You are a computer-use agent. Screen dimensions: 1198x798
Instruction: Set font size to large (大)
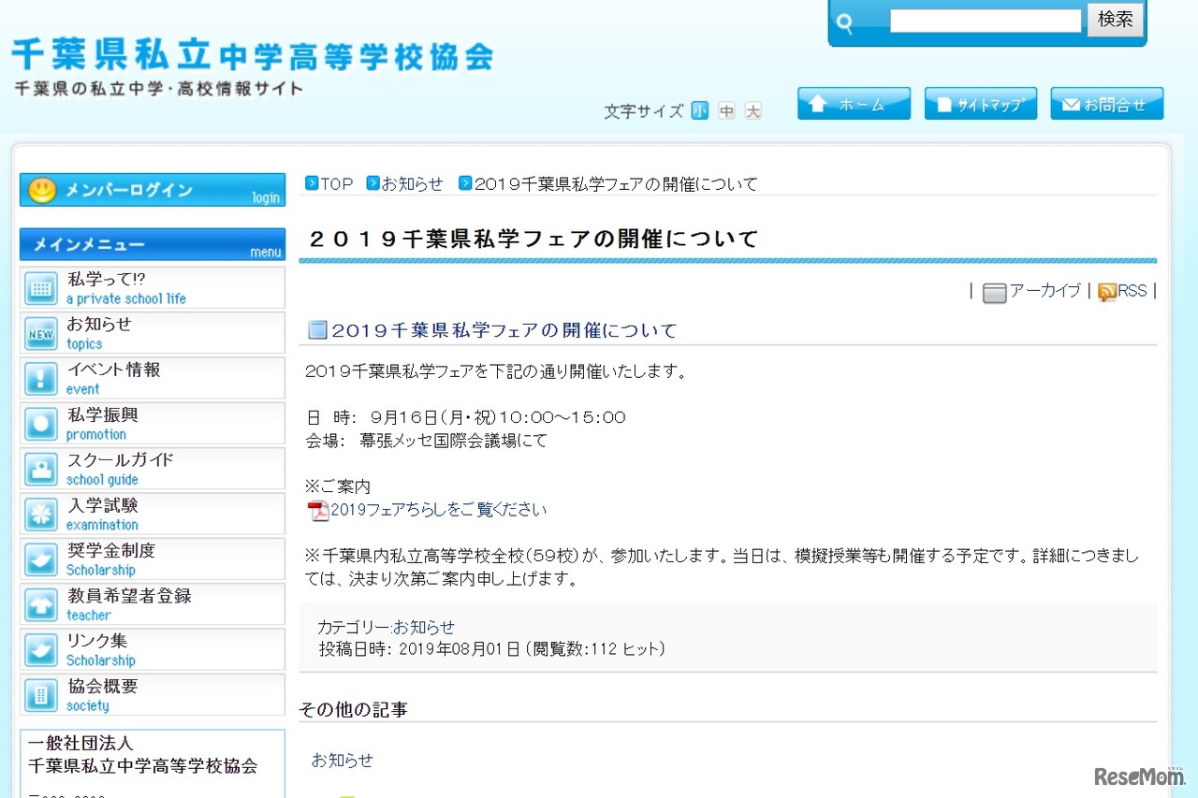click(753, 111)
